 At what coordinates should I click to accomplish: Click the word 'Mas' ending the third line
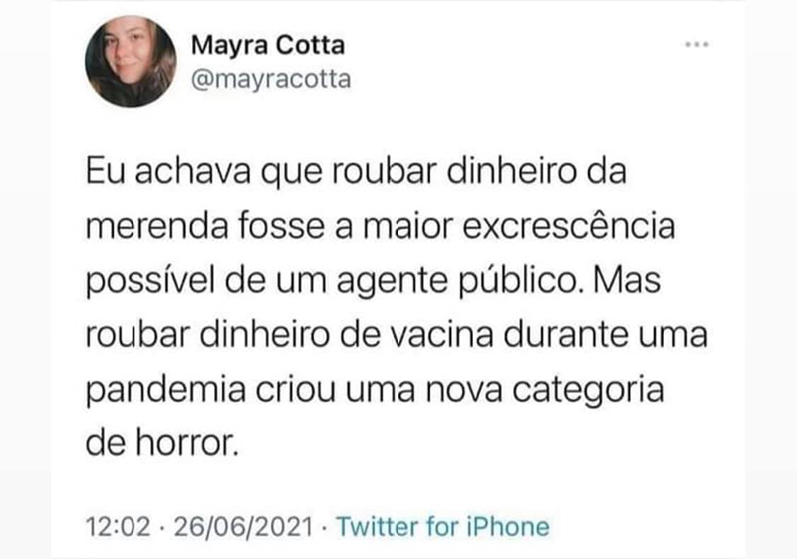coord(626,281)
